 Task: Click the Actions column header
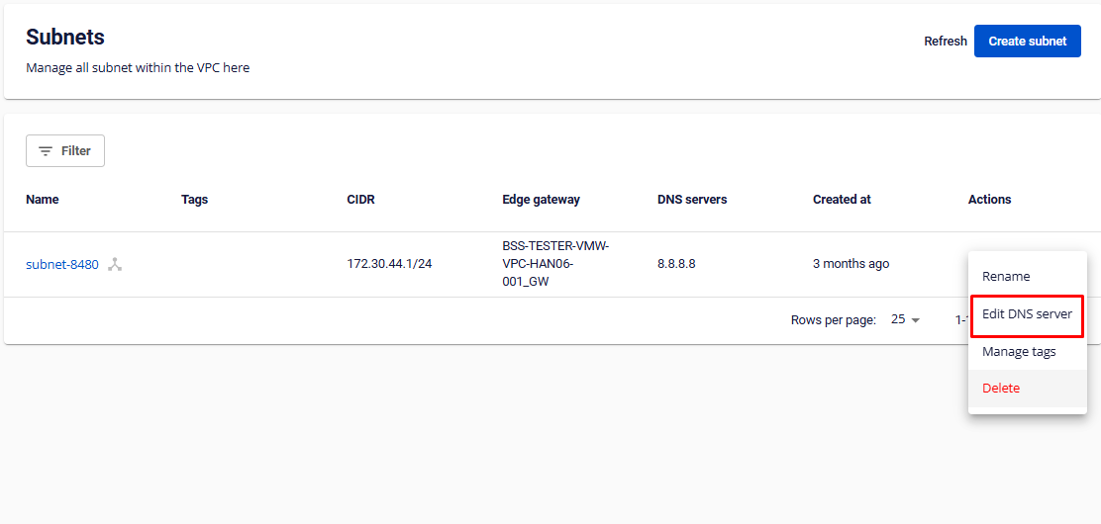[x=989, y=200]
